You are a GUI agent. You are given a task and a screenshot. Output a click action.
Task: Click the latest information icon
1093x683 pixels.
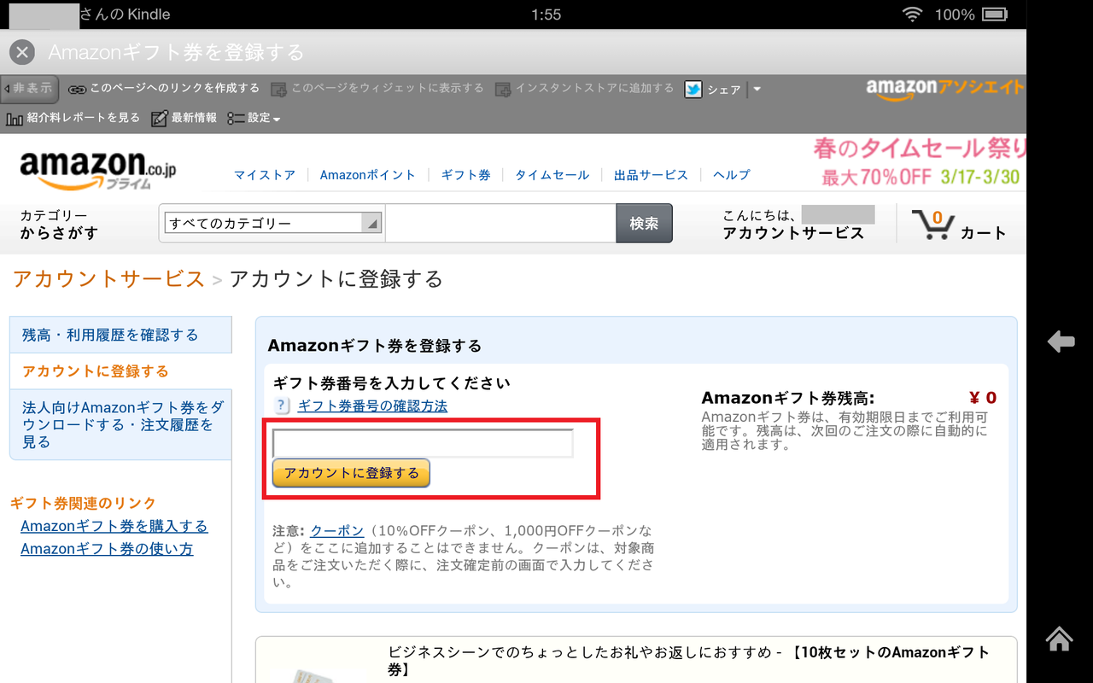pyautogui.click(x=159, y=119)
